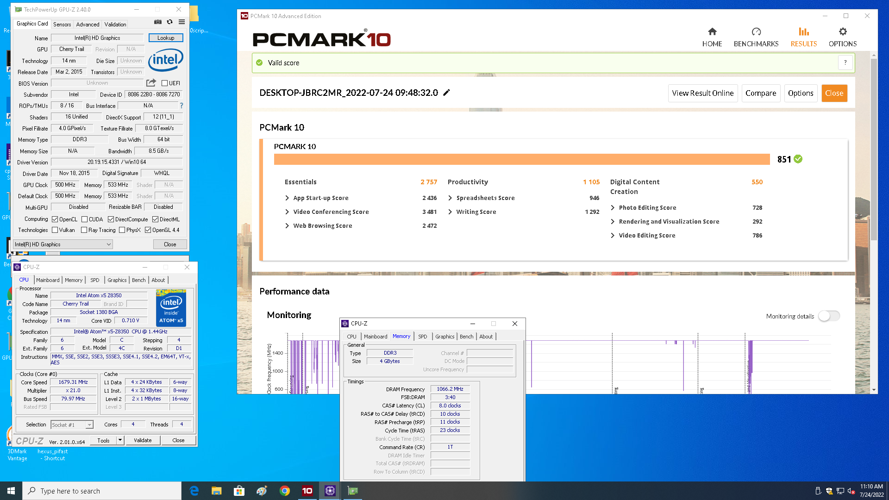Image resolution: width=889 pixels, height=500 pixels.
Task: Switch to GPU-Z Sensors tab
Action: 62,25
